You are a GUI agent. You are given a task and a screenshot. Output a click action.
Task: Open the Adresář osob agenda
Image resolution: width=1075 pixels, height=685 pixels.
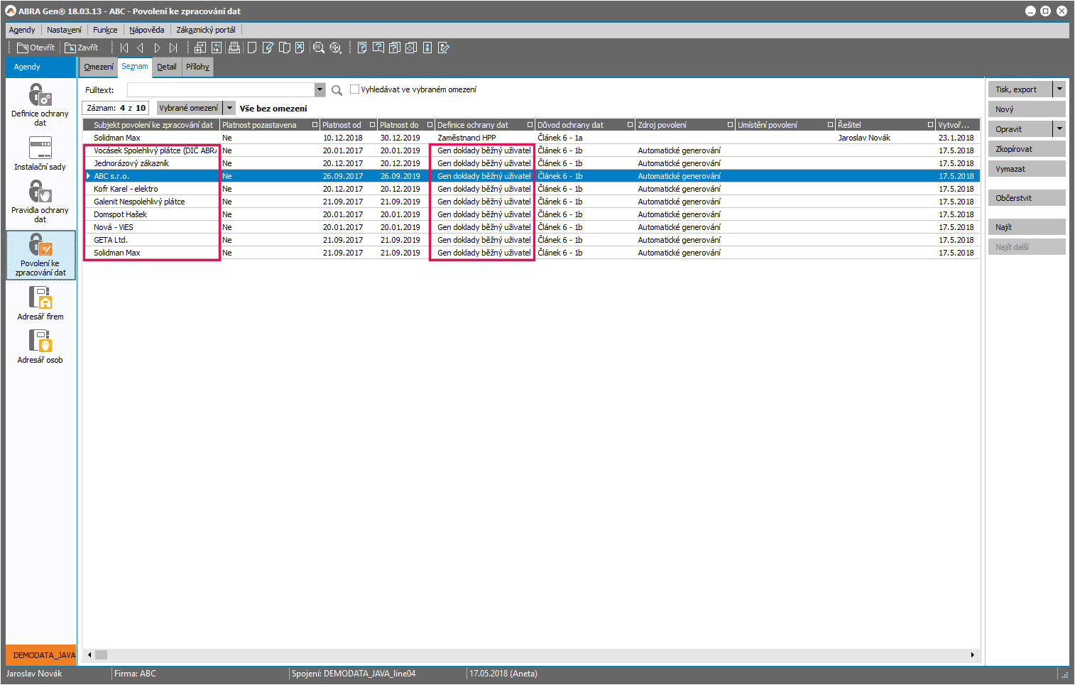pyautogui.click(x=40, y=341)
